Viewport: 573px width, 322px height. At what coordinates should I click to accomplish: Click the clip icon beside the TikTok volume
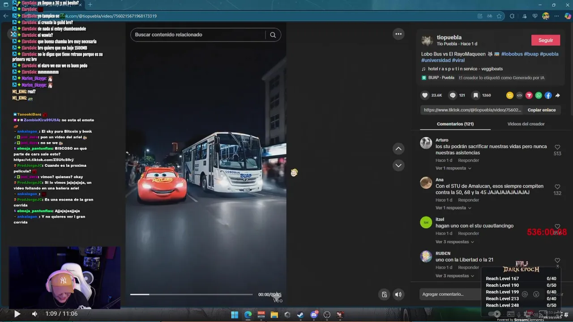click(384, 294)
